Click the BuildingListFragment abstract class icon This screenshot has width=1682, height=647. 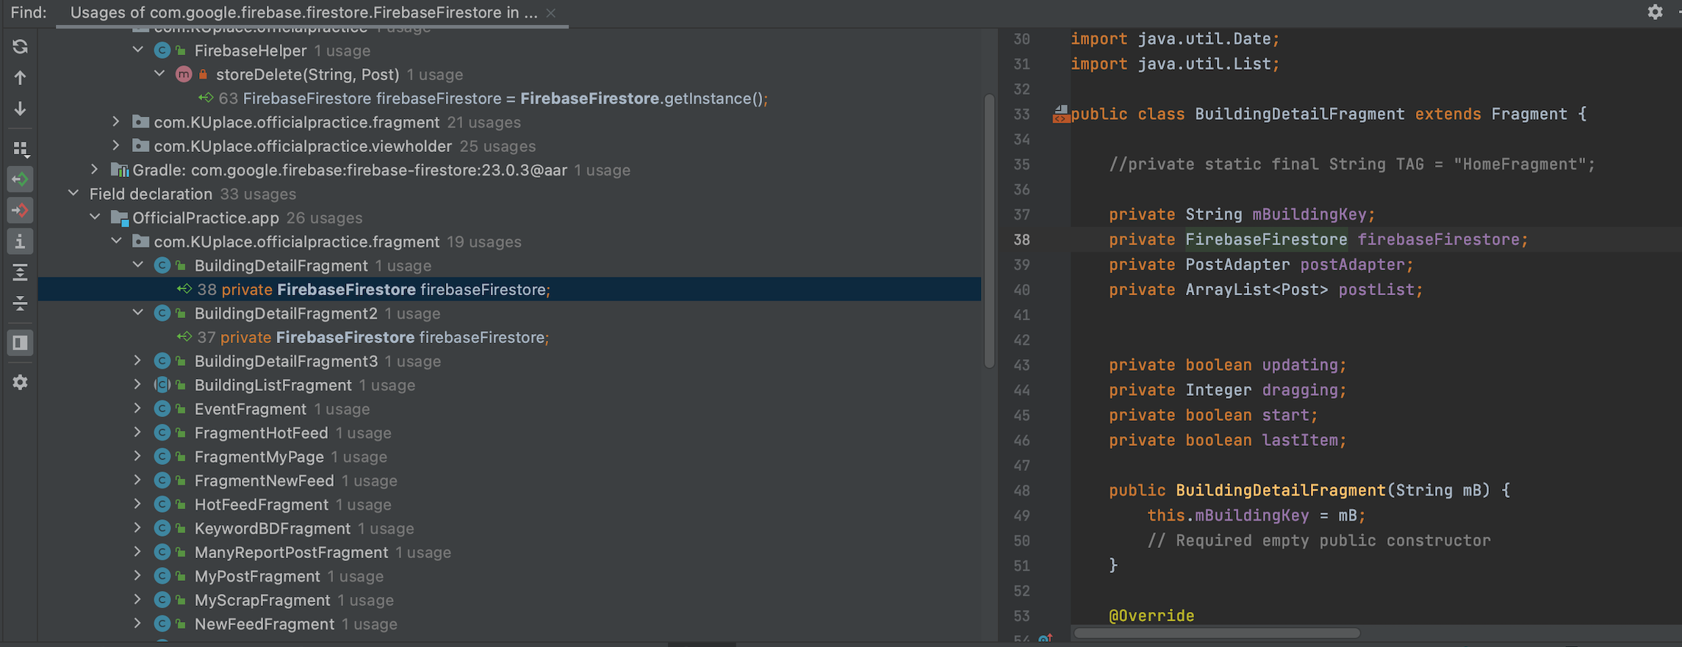[162, 385]
